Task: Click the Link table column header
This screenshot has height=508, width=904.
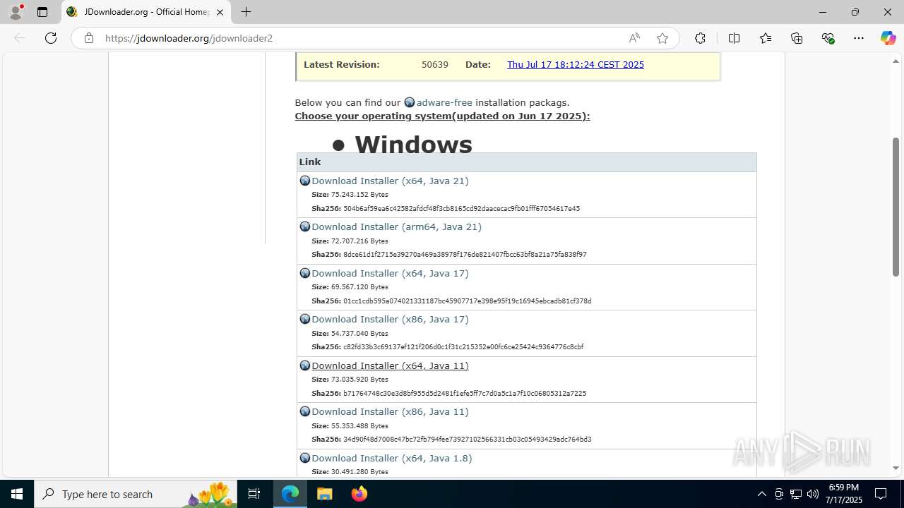Action: [527, 162]
